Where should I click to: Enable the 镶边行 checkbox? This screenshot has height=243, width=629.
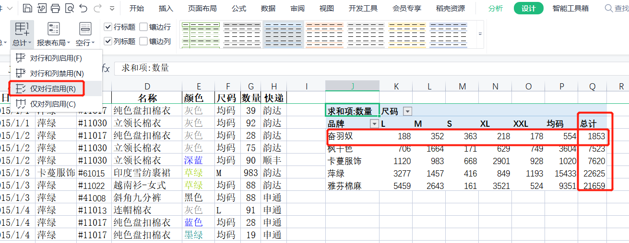pos(143,27)
